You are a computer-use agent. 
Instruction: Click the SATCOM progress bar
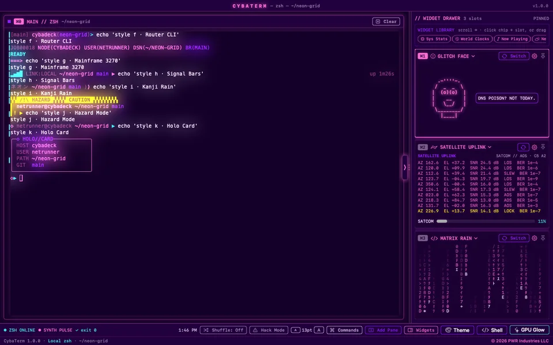tap(485, 221)
